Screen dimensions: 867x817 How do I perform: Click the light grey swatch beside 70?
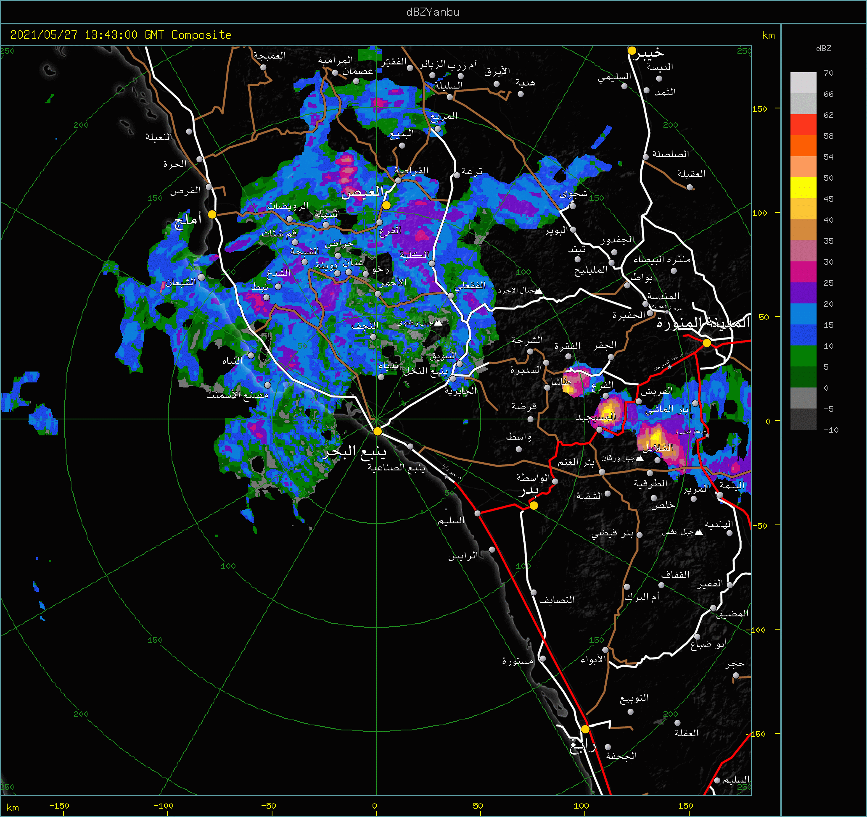point(803,83)
